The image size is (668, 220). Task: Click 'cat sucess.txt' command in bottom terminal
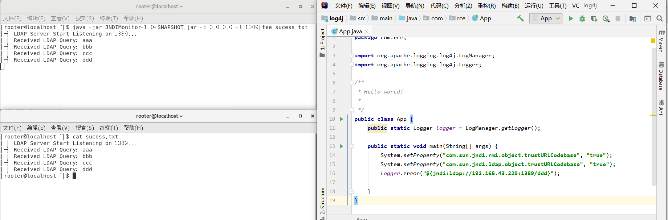95,137
